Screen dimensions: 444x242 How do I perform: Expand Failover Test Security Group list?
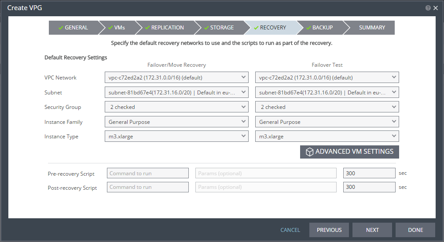[x=327, y=107]
